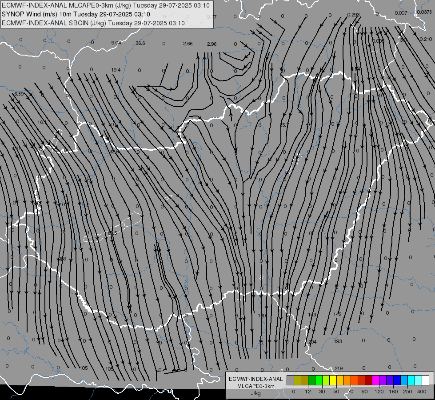Click the dark green legend swatch
Screen dimensions: 435x400
coord(312,380)
